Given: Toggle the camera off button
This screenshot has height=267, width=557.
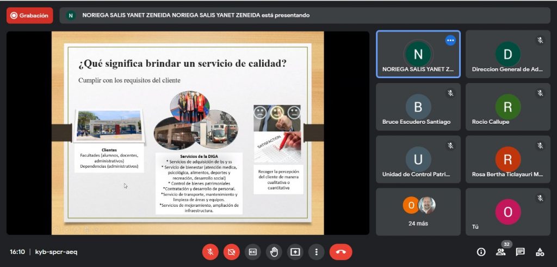Looking at the screenshot, I should pos(232,252).
